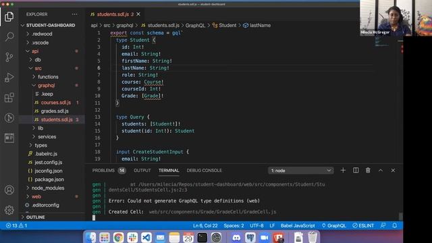Click the feedback icon in status bar
Image resolution: width=432 pixels, height=243 pixels.
click(x=383, y=225)
